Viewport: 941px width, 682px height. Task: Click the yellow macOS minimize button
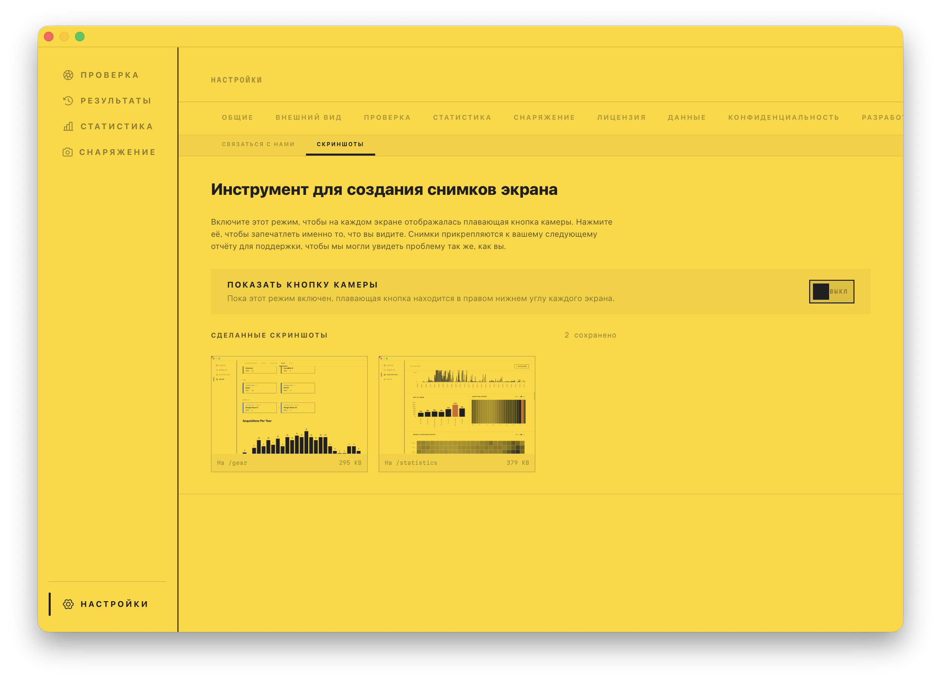click(x=64, y=37)
